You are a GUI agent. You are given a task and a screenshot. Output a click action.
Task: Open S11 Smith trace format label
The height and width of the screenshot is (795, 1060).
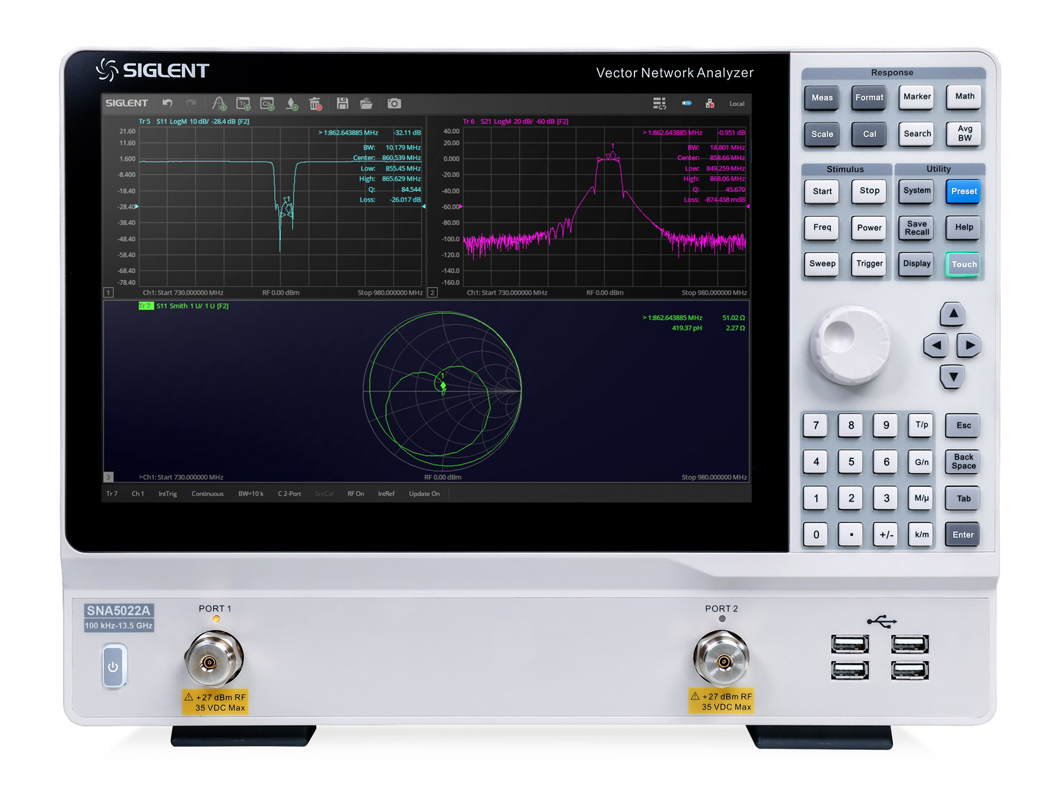click(192, 306)
